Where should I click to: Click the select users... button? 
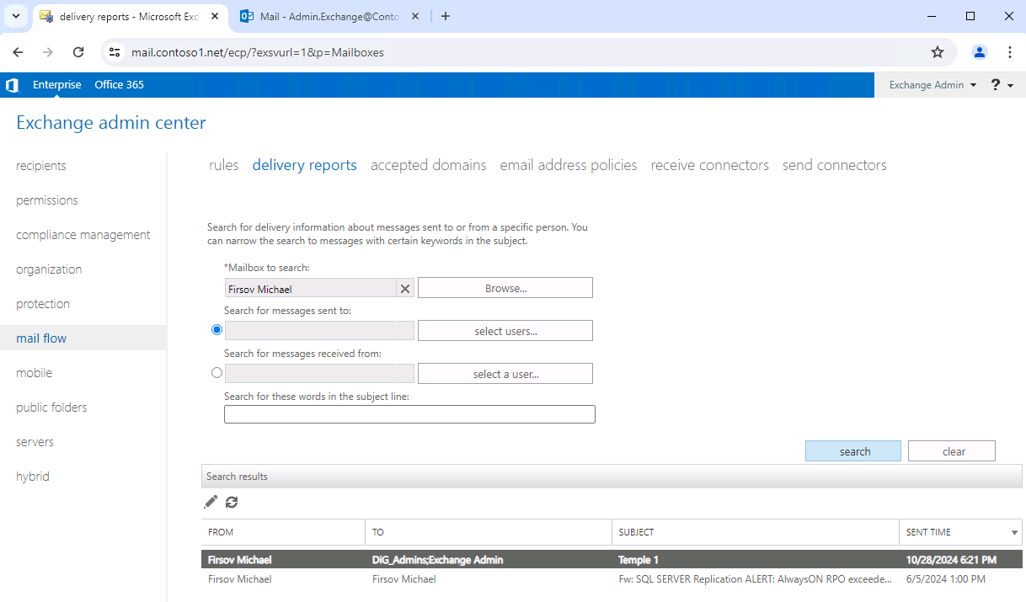pos(505,331)
